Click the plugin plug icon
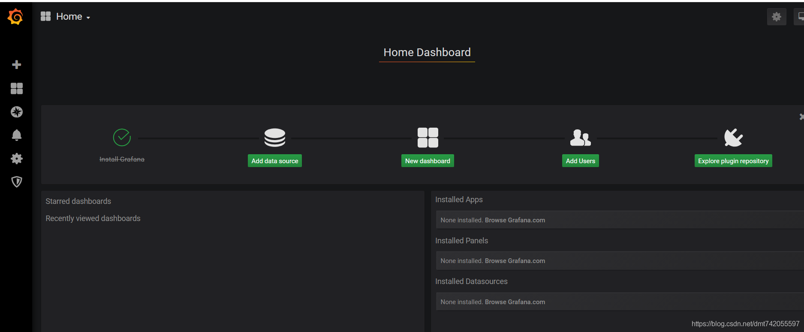Image resolution: width=804 pixels, height=332 pixels. (733, 138)
